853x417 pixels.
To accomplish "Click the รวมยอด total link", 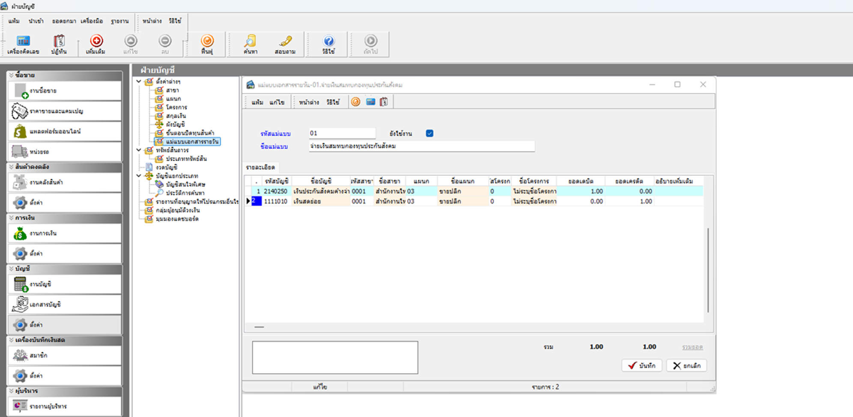I will pos(692,347).
